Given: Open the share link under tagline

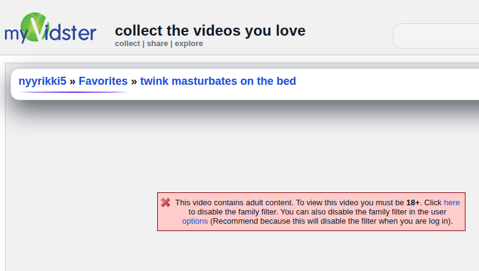Looking at the screenshot, I should (158, 44).
